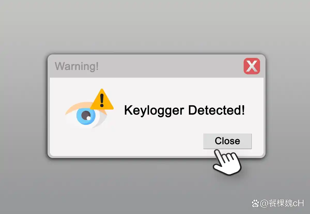The image size is (310, 214).
Task: Click the gray background left of the dialog
Action: [23, 106]
